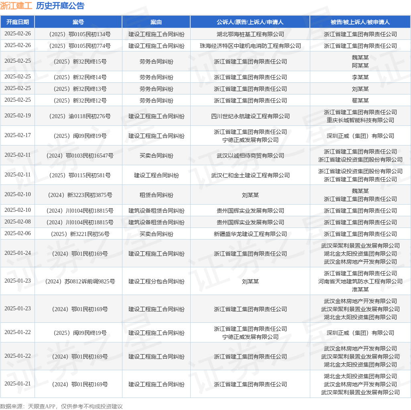Select defendant 阿某某

pyautogui.click(x=360, y=66)
